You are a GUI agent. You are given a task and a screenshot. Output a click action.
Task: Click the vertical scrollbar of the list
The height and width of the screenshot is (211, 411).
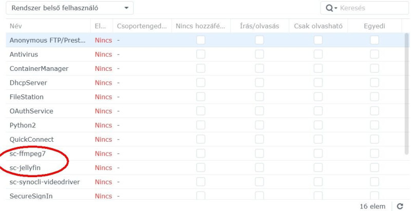[x=407, y=103]
